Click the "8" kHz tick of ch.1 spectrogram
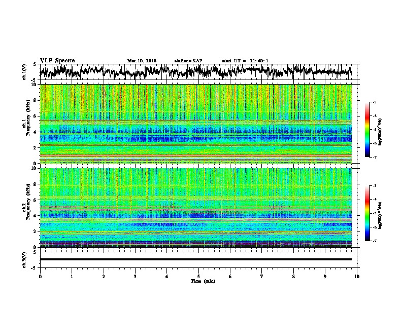Screen dimensions: 402x310 pos(35,100)
